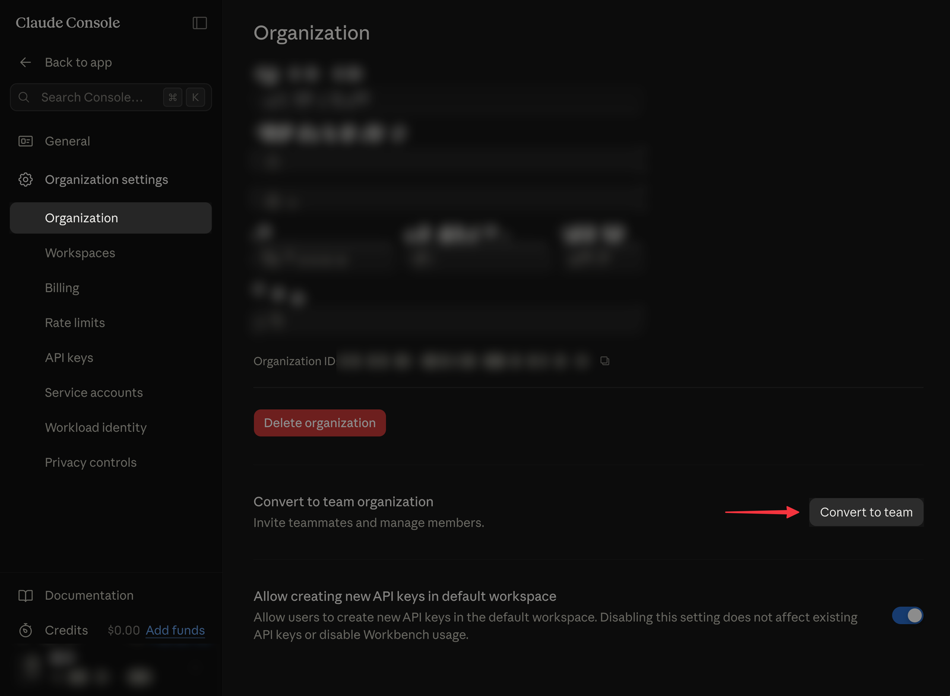Click Invite teammates and manage members text
Screen dimensions: 950x696
pyautogui.click(x=369, y=523)
